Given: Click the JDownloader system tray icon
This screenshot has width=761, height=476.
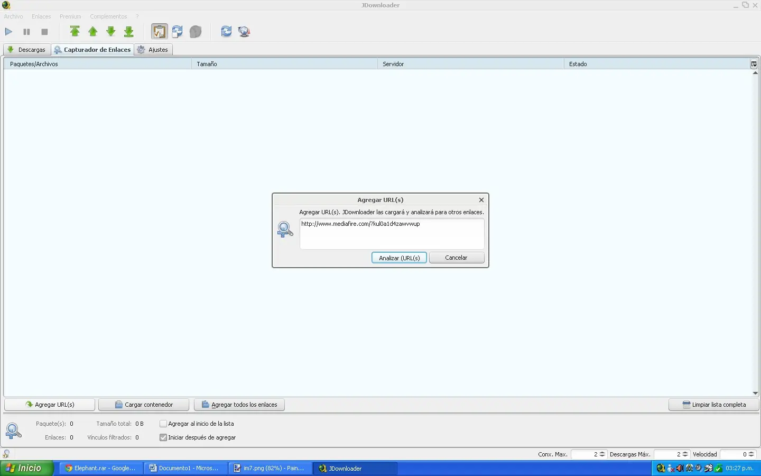Looking at the screenshot, I should 661,468.
